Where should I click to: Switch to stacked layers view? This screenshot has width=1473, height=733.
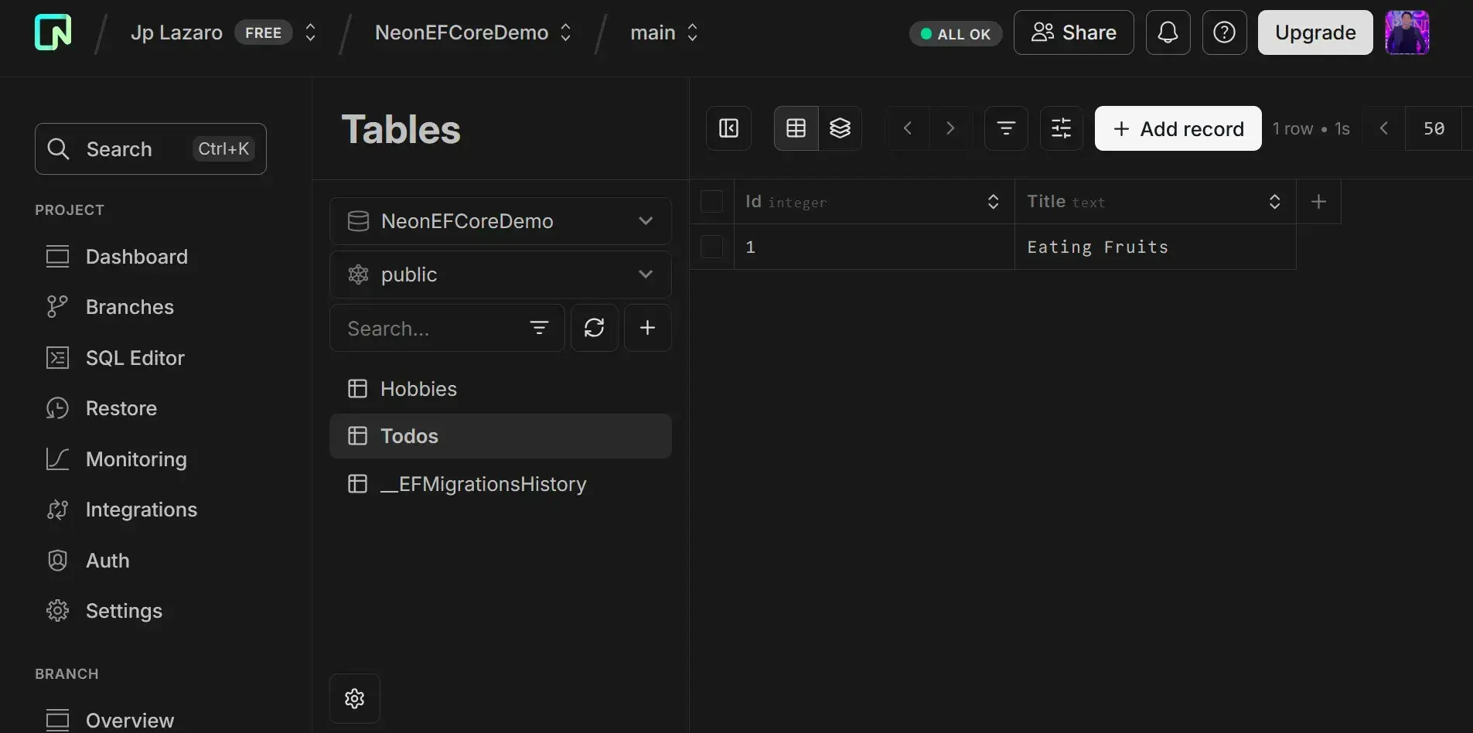point(840,128)
